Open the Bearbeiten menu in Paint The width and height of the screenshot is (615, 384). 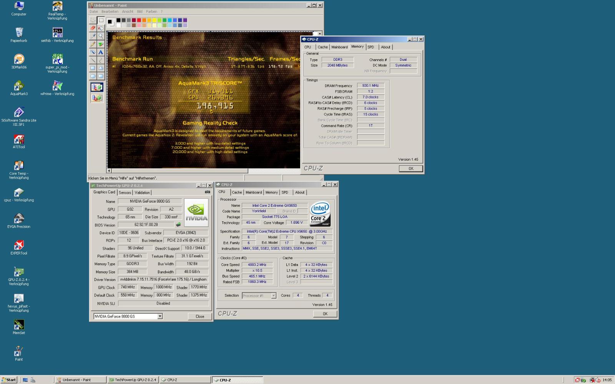click(x=110, y=12)
